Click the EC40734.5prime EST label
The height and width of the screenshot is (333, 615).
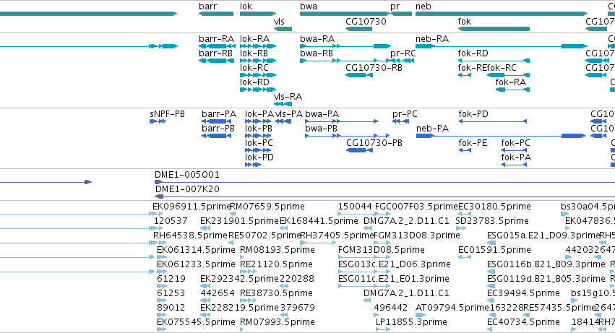[523, 322]
